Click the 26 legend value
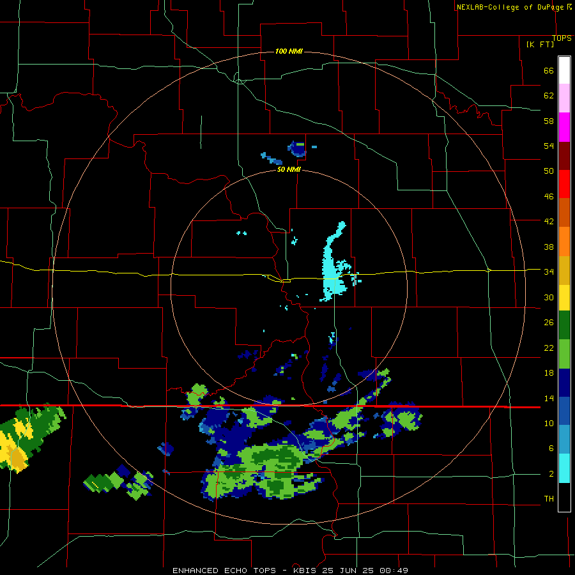Image resolution: width=575 pixels, height=575 pixels. [x=549, y=323]
